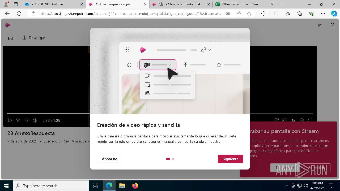Skip forward 10 seconds in video
Image resolution: width=340 pixels, height=191 pixels.
(27, 120)
